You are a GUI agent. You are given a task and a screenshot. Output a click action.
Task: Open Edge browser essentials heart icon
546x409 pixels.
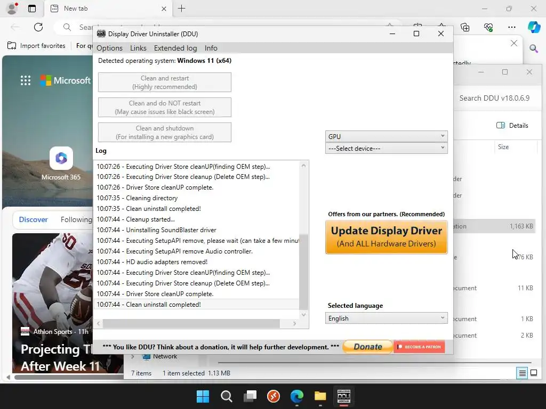click(488, 27)
